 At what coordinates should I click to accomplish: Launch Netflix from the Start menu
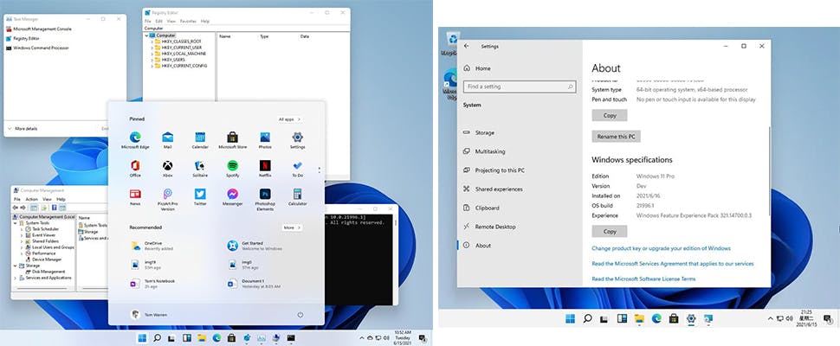tap(265, 165)
